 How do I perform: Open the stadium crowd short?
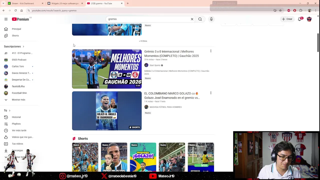pyautogui.click(x=172, y=157)
